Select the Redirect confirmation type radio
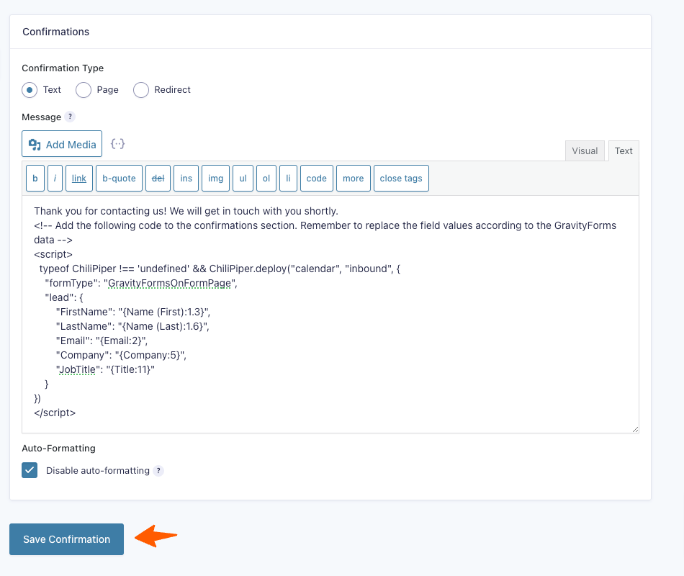This screenshot has height=576, width=684. (x=141, y=90)
